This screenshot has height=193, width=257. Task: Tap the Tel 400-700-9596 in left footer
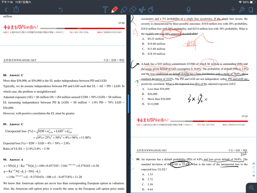[79, 32]
